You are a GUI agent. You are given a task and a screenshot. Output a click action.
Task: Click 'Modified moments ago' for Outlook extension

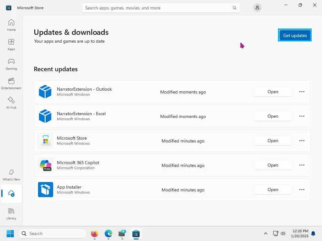tap(183, 92)
